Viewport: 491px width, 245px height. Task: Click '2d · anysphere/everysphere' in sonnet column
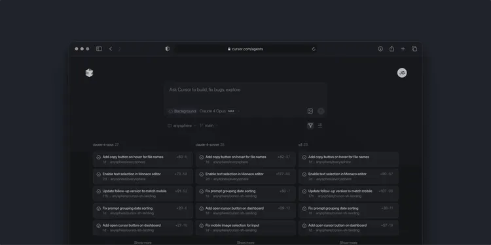[227, 180]
